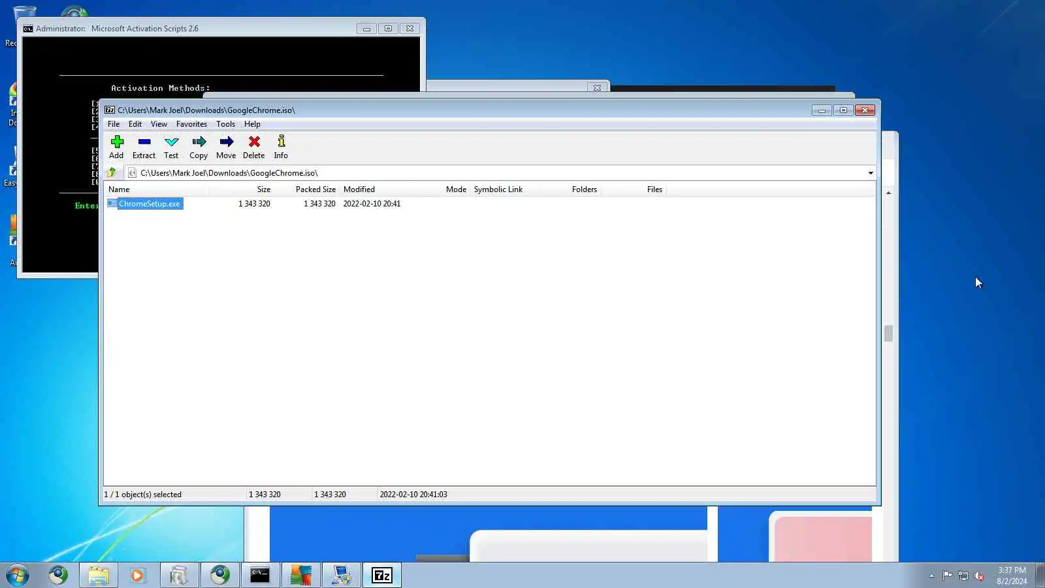Sort by the Name column header
The width and height of the screenshot is (1045, 588).
(156, 189)
